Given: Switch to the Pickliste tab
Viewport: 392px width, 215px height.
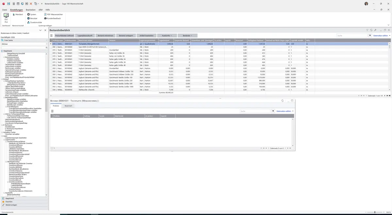Looking at the screenshot, I should pyautogui.click(x=56, y=106).
